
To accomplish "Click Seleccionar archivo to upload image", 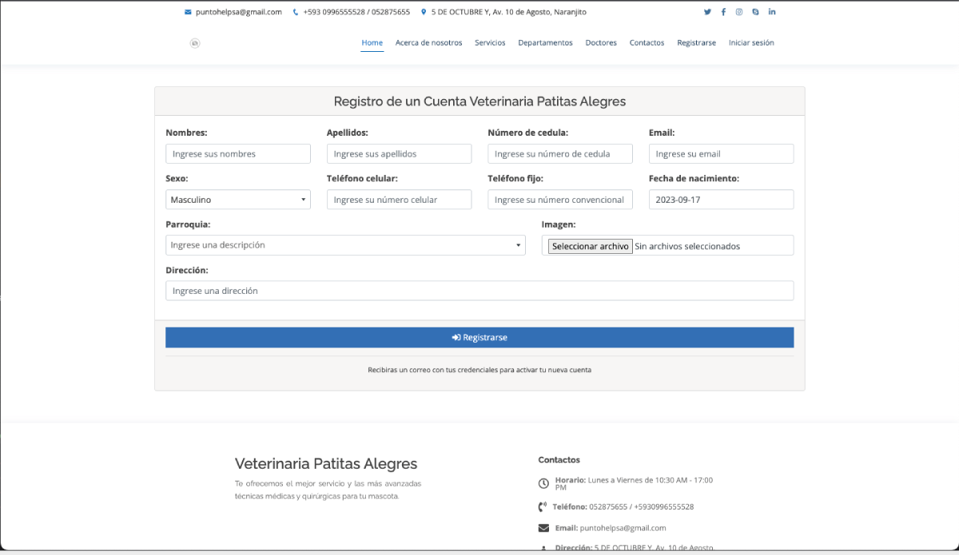I will [x=591, y=246].
